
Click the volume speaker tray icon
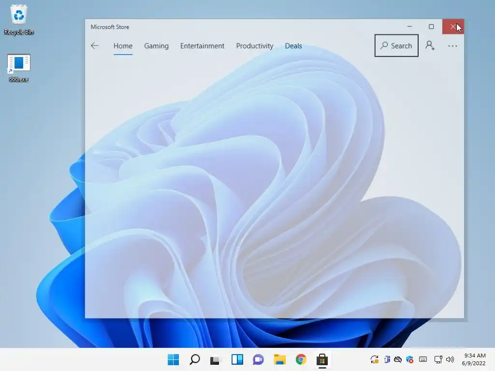pyautogui.click(x=450, y=359)
